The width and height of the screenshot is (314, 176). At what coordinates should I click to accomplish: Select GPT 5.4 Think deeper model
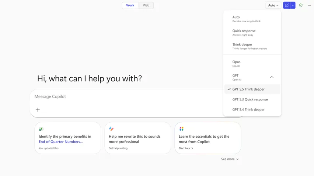pos(248,109)
